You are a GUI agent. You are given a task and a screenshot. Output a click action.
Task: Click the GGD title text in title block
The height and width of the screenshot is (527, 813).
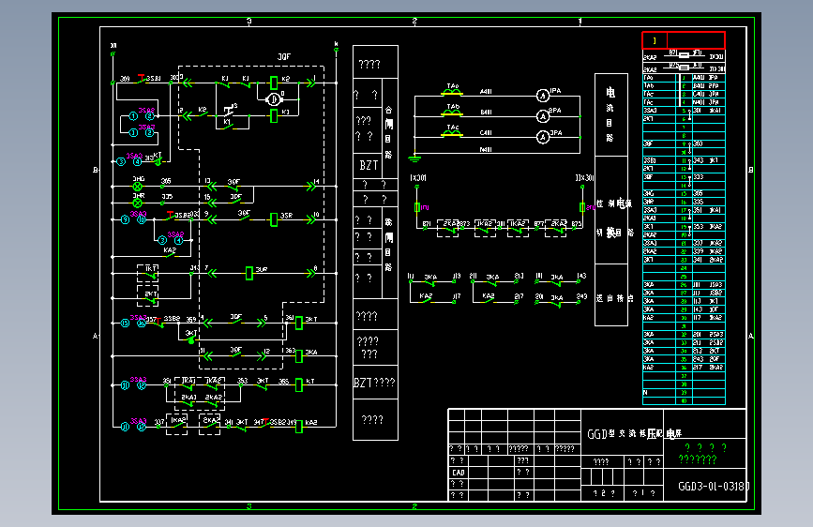[634, 433]
